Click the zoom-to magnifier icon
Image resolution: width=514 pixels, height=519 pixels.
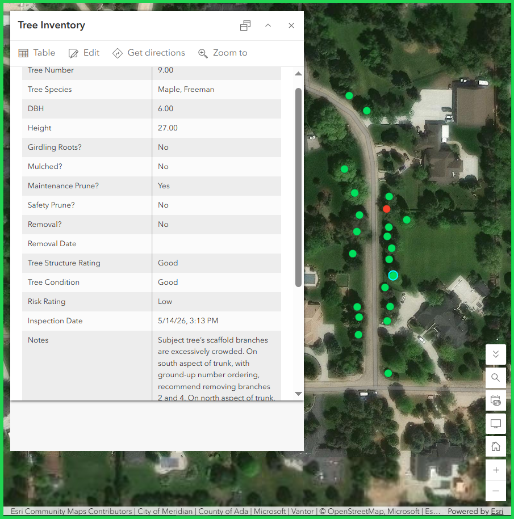click(203, 53)
